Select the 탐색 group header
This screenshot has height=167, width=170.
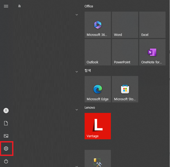(87, 70)
